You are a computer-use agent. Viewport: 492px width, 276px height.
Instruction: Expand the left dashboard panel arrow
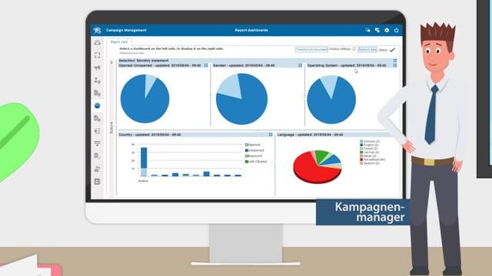[111, 63]
